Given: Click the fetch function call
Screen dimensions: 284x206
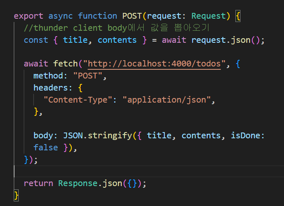Looking at the screenshot, I should pyautogui.click(x=65, y=64).
